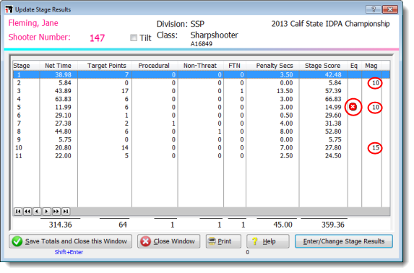The height and width of the screenshot is (273, 414).
Task: Click stage 8 non-threat value 1
Action: pyautogui.click(x=220, y=131)
